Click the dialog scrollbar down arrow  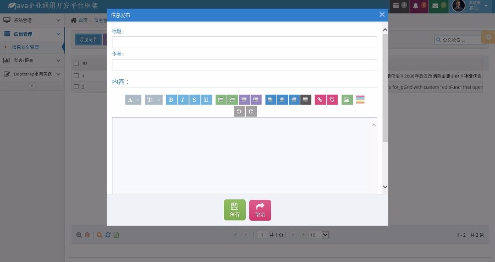point(385,187)
